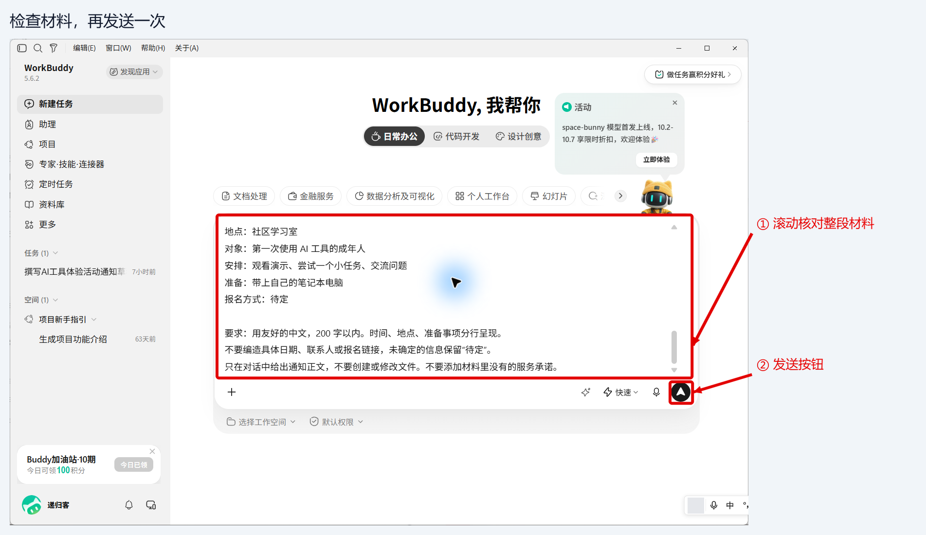Open notifications bell icon
Image resolution: width=926 pixels, height=535 pixels.
click(x=129, y=505)
